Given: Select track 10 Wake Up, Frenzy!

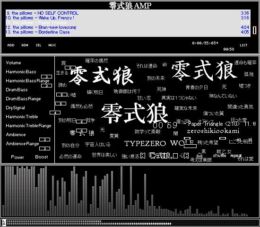Looking at the screenshot, I should click(x=128, y=18).
